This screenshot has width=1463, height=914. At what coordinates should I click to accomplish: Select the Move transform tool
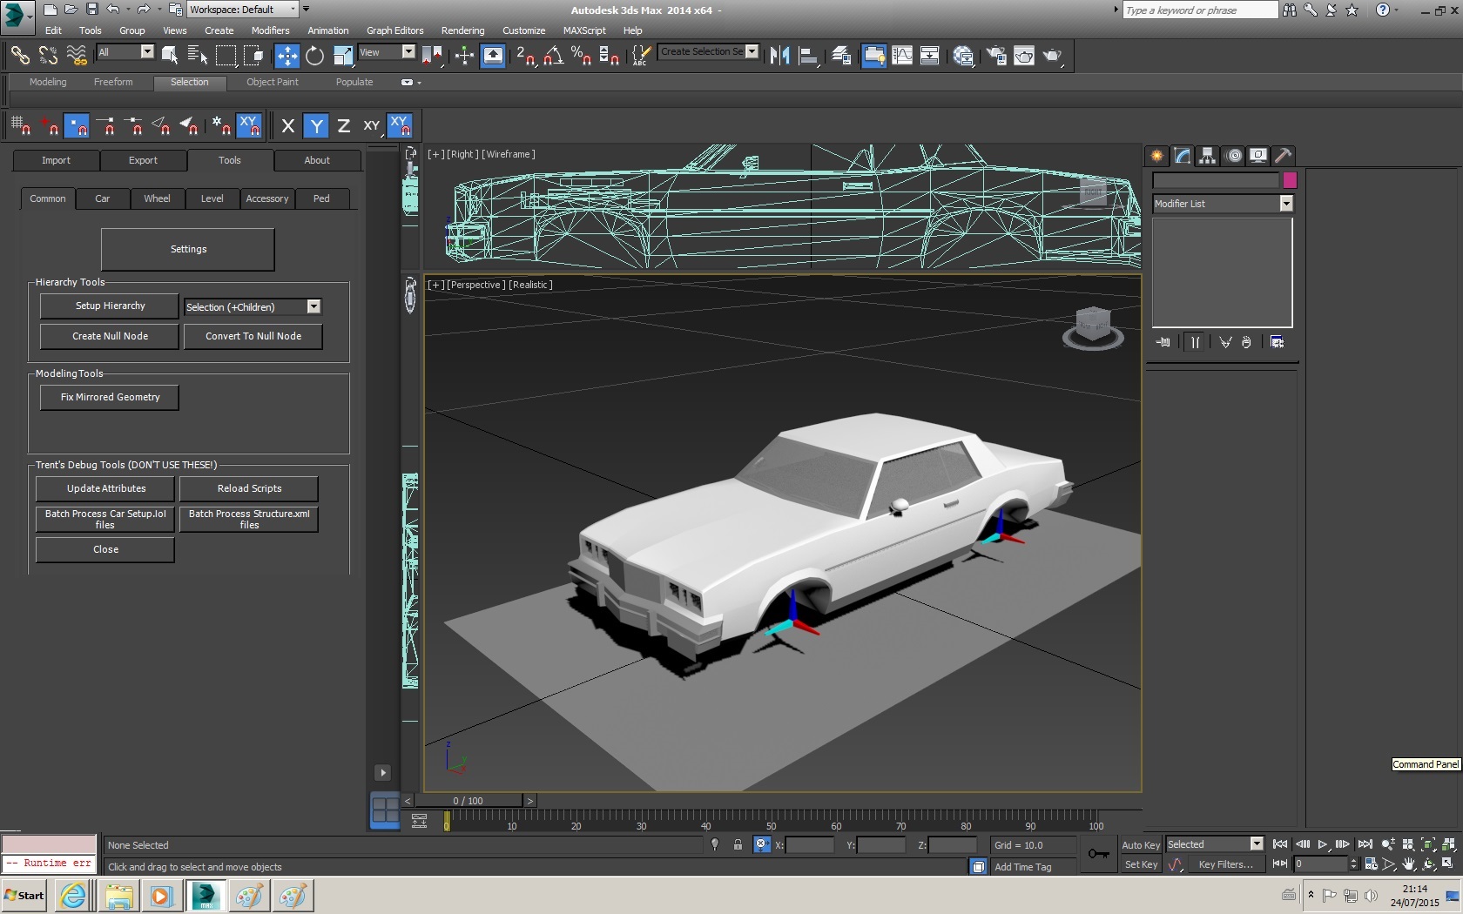tap(287, 56)
